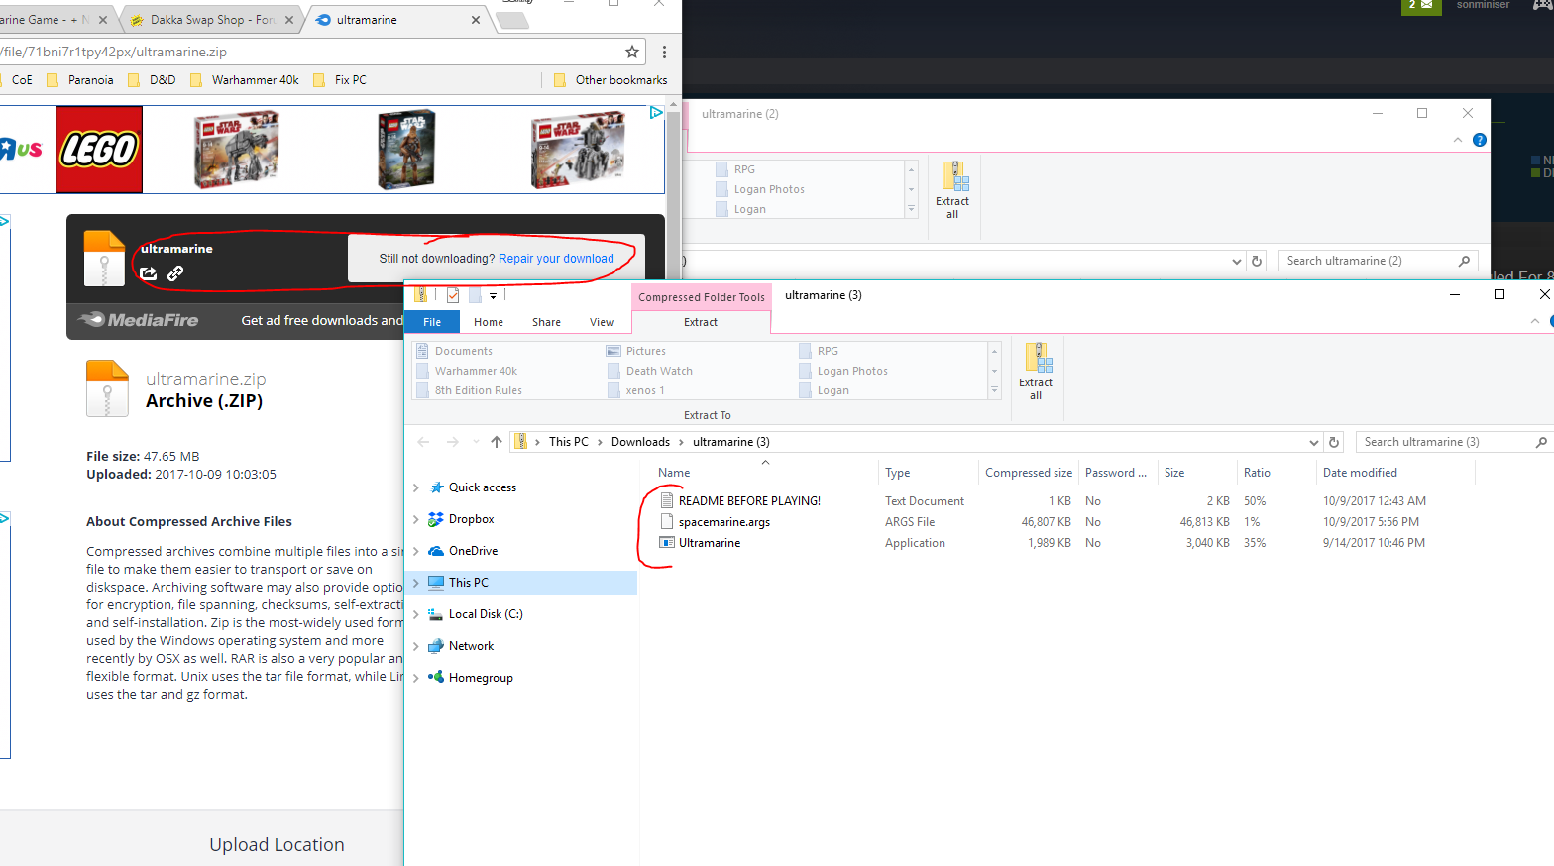Click the refresh button beside address path

pyautogui.click(x=1334, y=442)
